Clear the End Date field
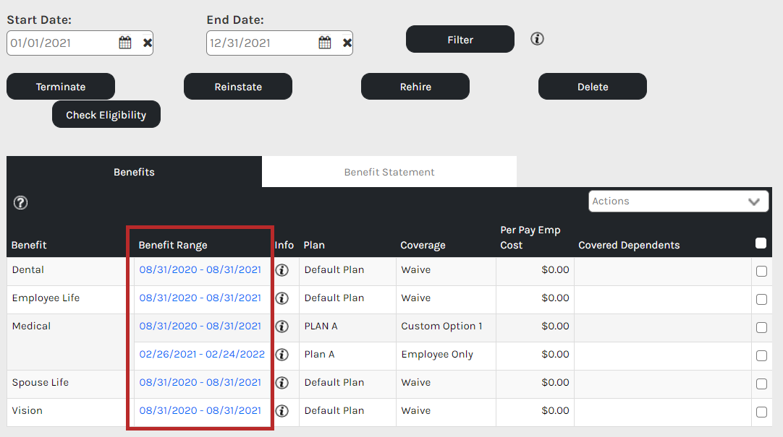The image size is (783, 437). 347,43
